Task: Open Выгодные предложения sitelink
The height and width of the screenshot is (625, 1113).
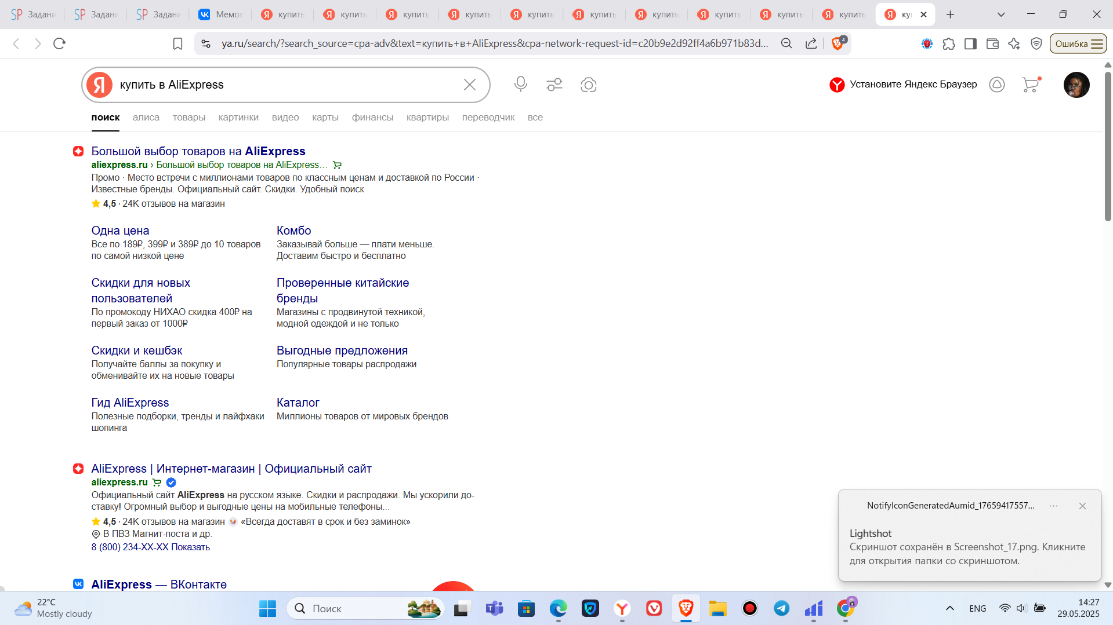Action: pyautogui.click(x=342, y=350)
